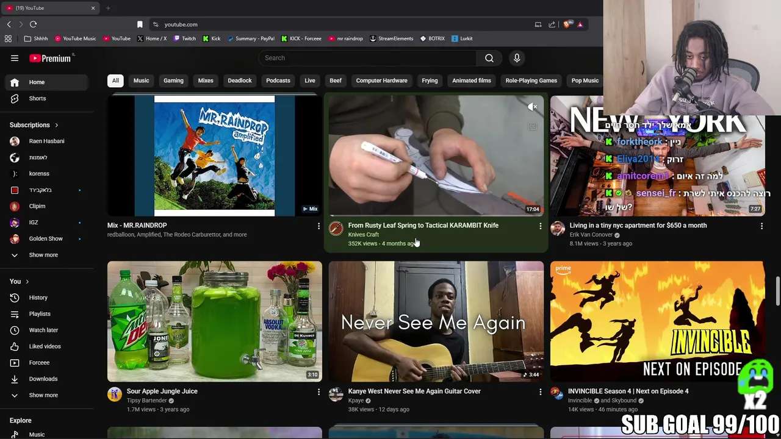
Task: Click the Knives Craft channel name
Action: (364, 235)
